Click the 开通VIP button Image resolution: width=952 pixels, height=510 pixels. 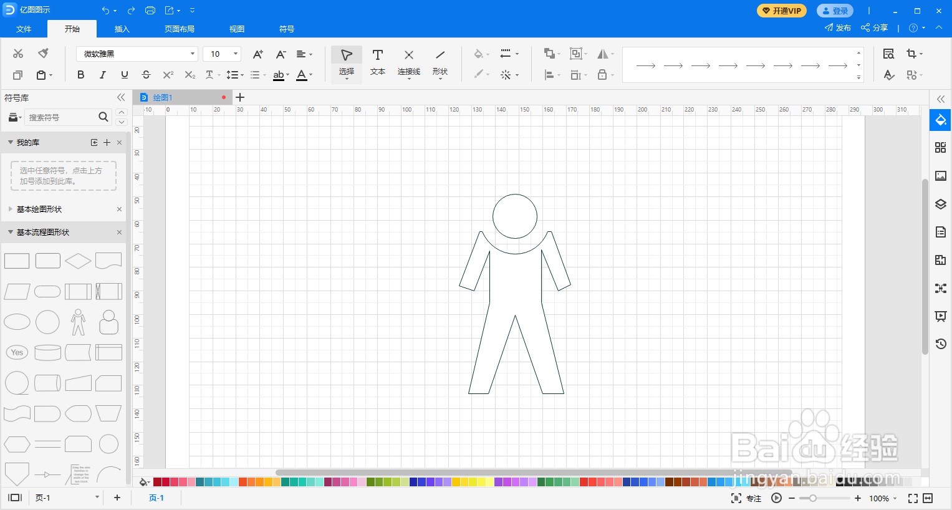782,11
